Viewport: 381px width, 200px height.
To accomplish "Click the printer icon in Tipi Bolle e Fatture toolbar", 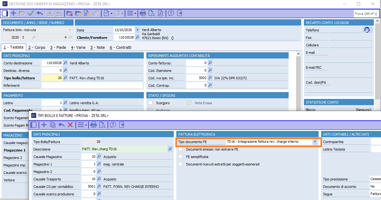I will pyautogui.click(x=93, y=125).
